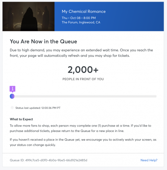Select the Queue ID text

pyautogui.click(x=49, y=160)
